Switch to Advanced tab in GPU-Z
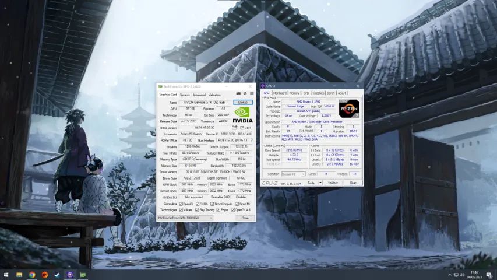497x280 pixels. pos(199,95)
